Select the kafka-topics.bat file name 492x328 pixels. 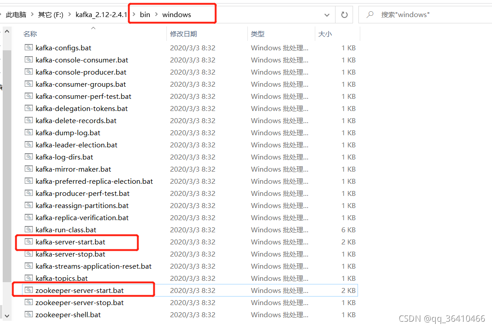(62, 278)
